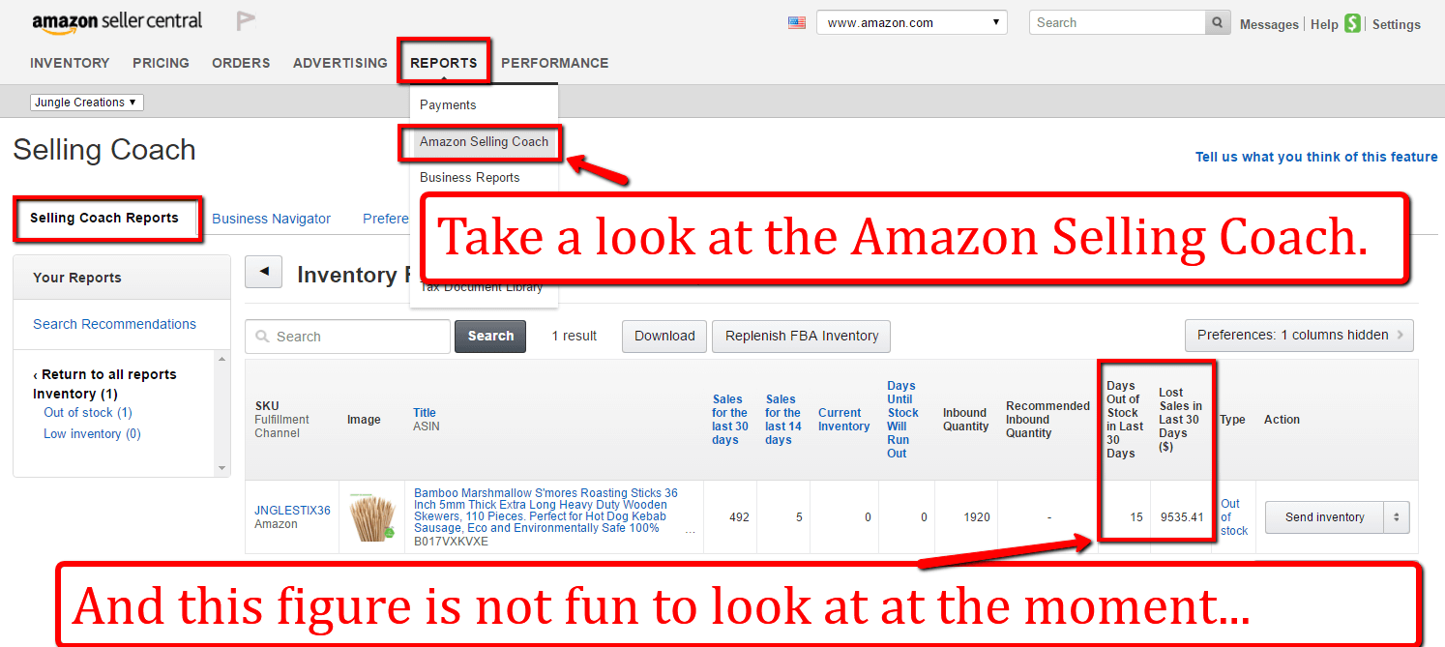The image size is (1445, 647).
Task: Expand Preferences: 1 columns hidden
Action: click(1299, 335)
